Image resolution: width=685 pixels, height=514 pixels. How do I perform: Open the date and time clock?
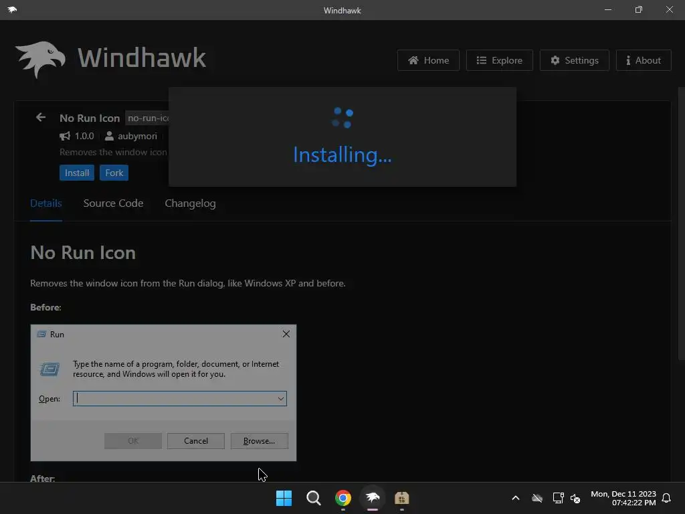(623, 498)
